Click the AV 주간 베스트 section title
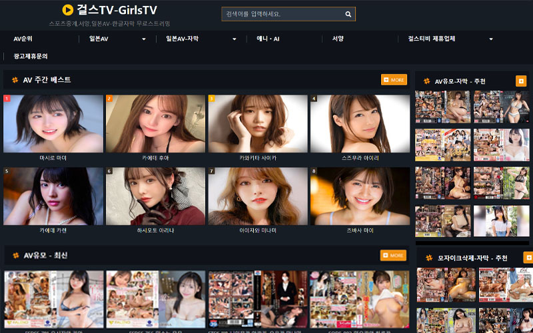This screenshot has width=533, height=333. (47, 80)
